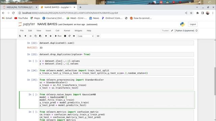
Task: Insert cell below with plus icon
Action: tap(25, 36)
